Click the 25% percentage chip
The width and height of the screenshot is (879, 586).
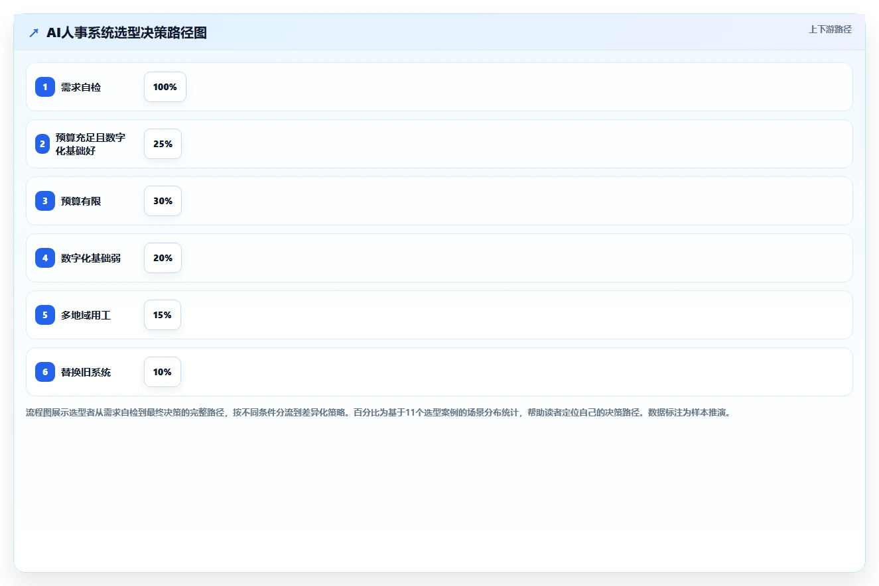click(x=163, y=144)
